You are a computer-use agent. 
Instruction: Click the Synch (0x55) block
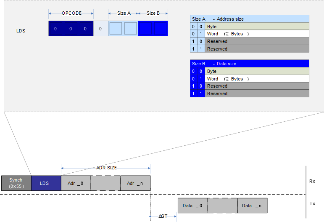click(x=16, y=183)
